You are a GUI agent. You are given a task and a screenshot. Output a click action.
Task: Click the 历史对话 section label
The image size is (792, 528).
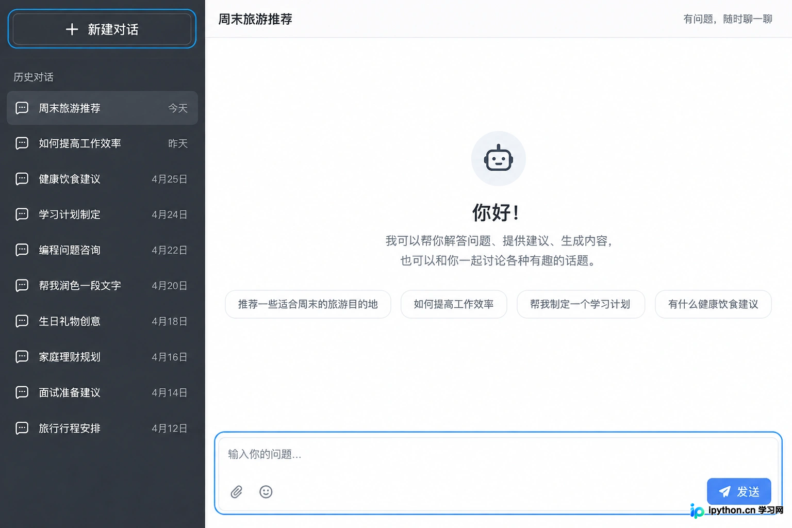(x=34, y=77)
